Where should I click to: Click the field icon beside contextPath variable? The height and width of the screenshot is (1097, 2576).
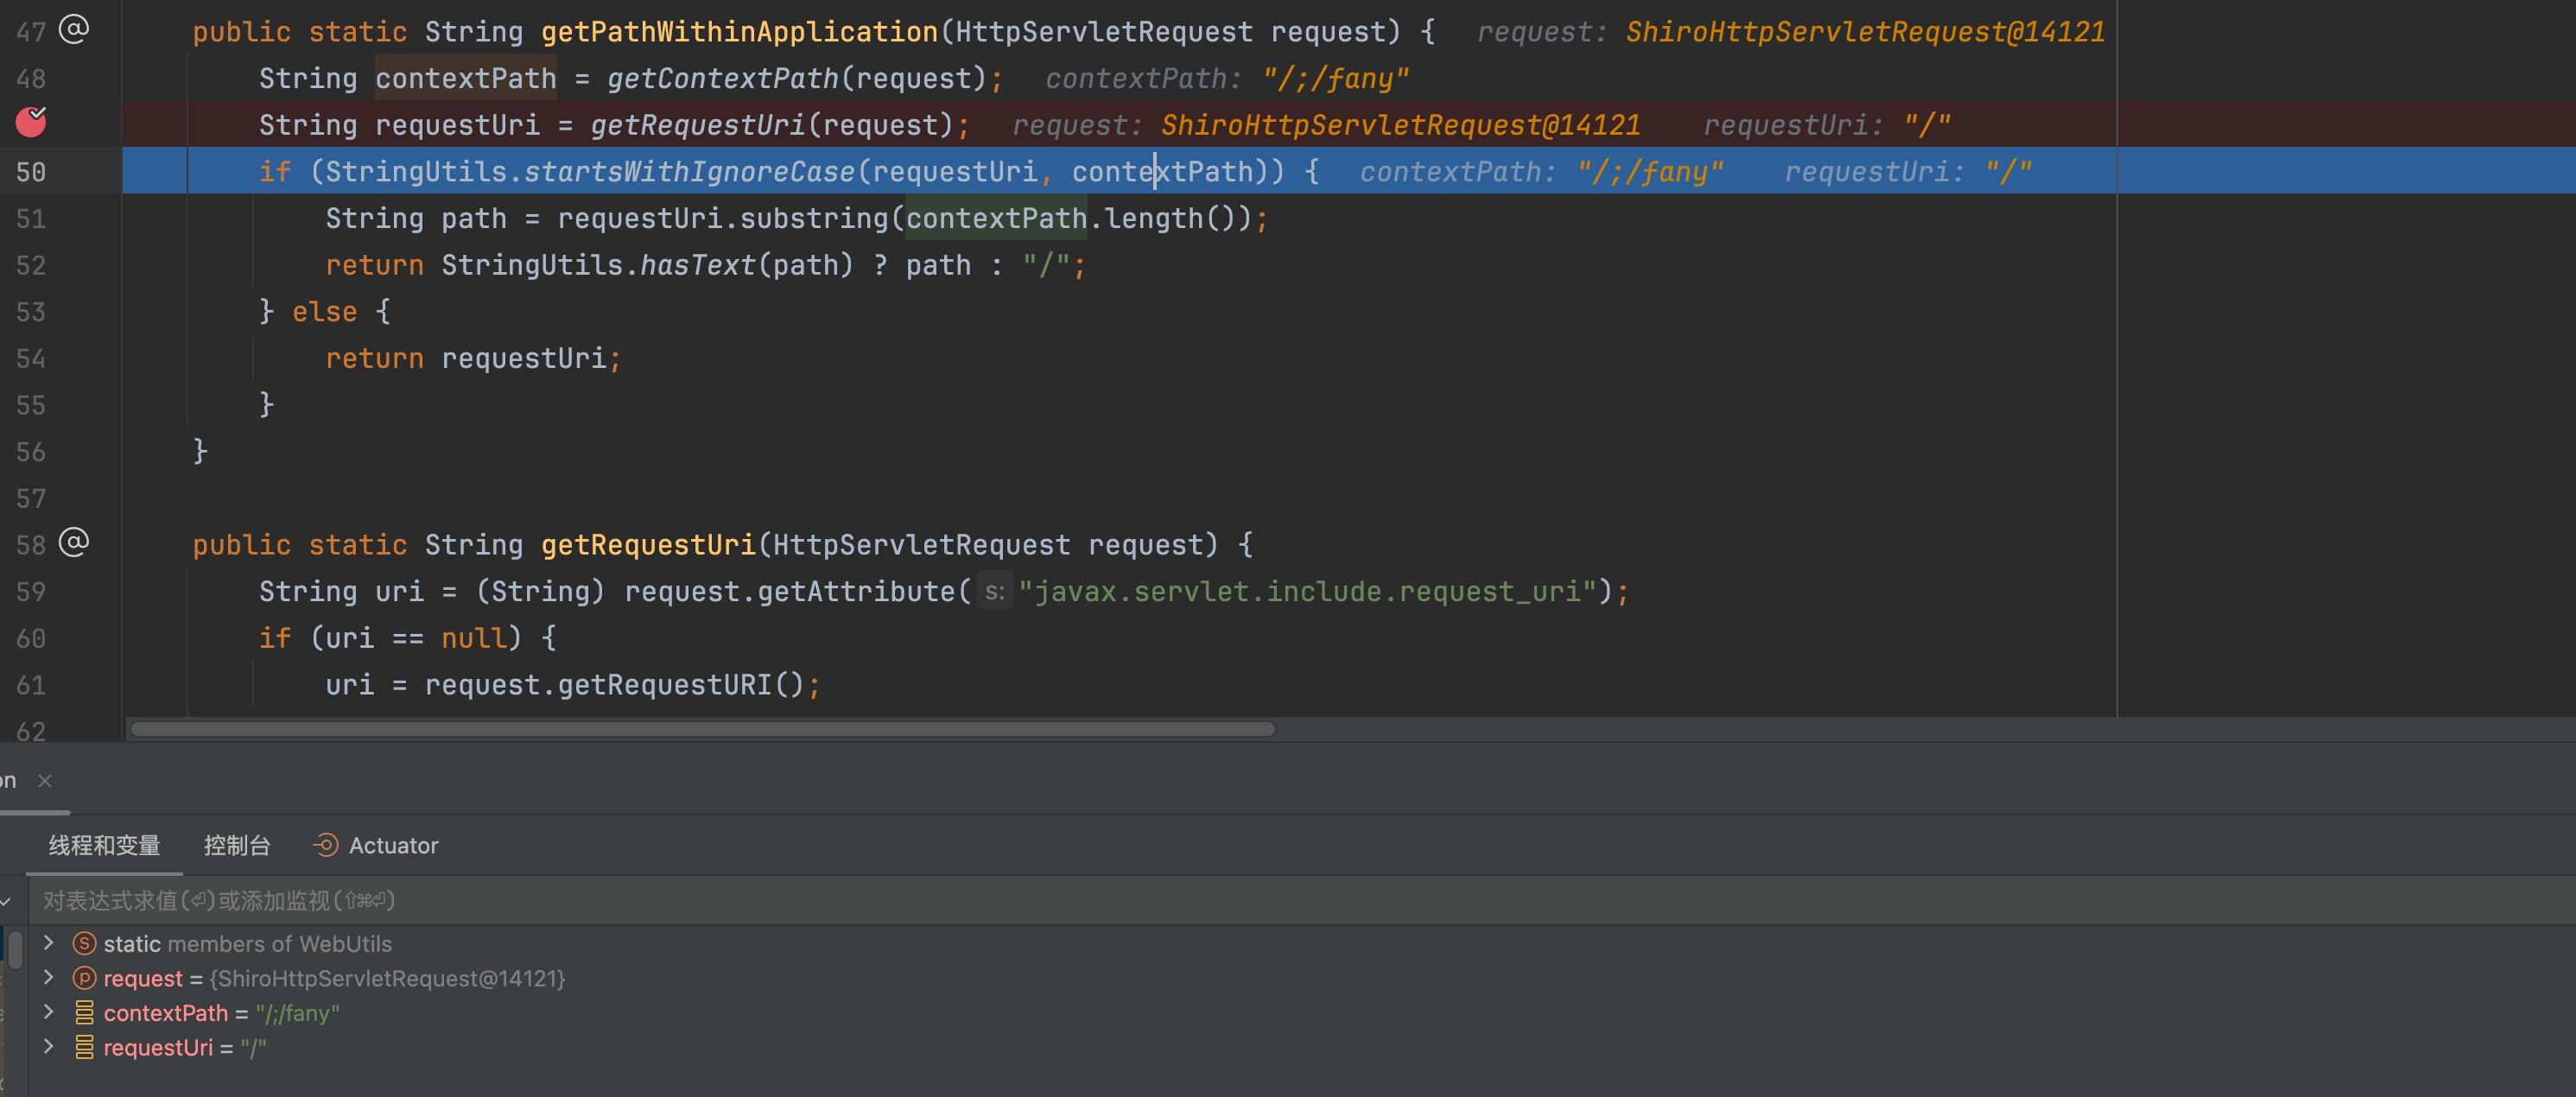pyautogui.click(x=85, y=1013)
